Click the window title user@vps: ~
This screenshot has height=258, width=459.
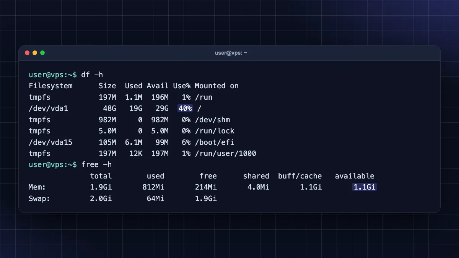coord(231,53)
